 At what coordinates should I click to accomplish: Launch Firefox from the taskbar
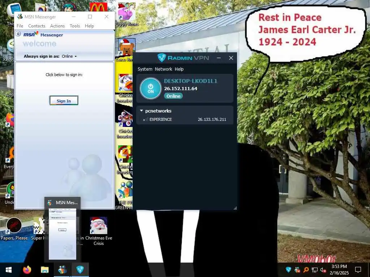pos(27,270)
